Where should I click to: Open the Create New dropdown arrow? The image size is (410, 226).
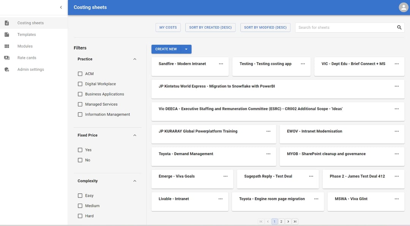tap(186, 49)
